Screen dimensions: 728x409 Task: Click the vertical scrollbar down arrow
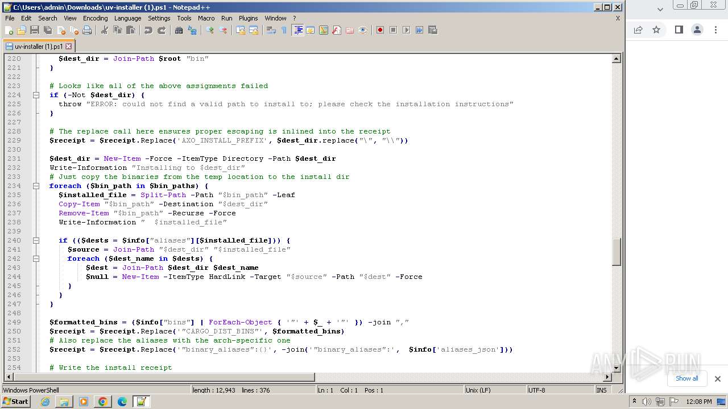[x=616, y=368]
